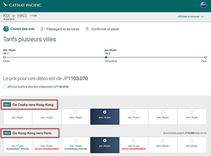Select mer. 19 juin for Vol 1
Screen dimensions: 211x156
[x=192, y=117]
